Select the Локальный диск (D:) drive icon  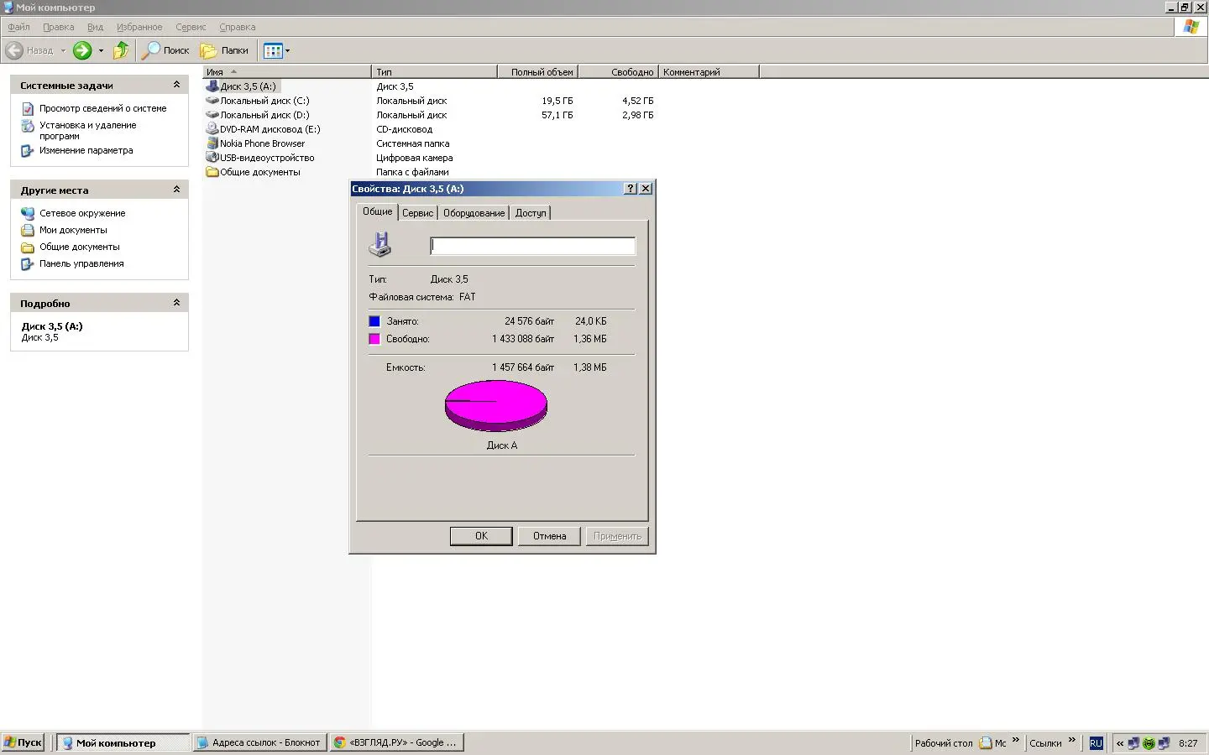click(212, 115)
